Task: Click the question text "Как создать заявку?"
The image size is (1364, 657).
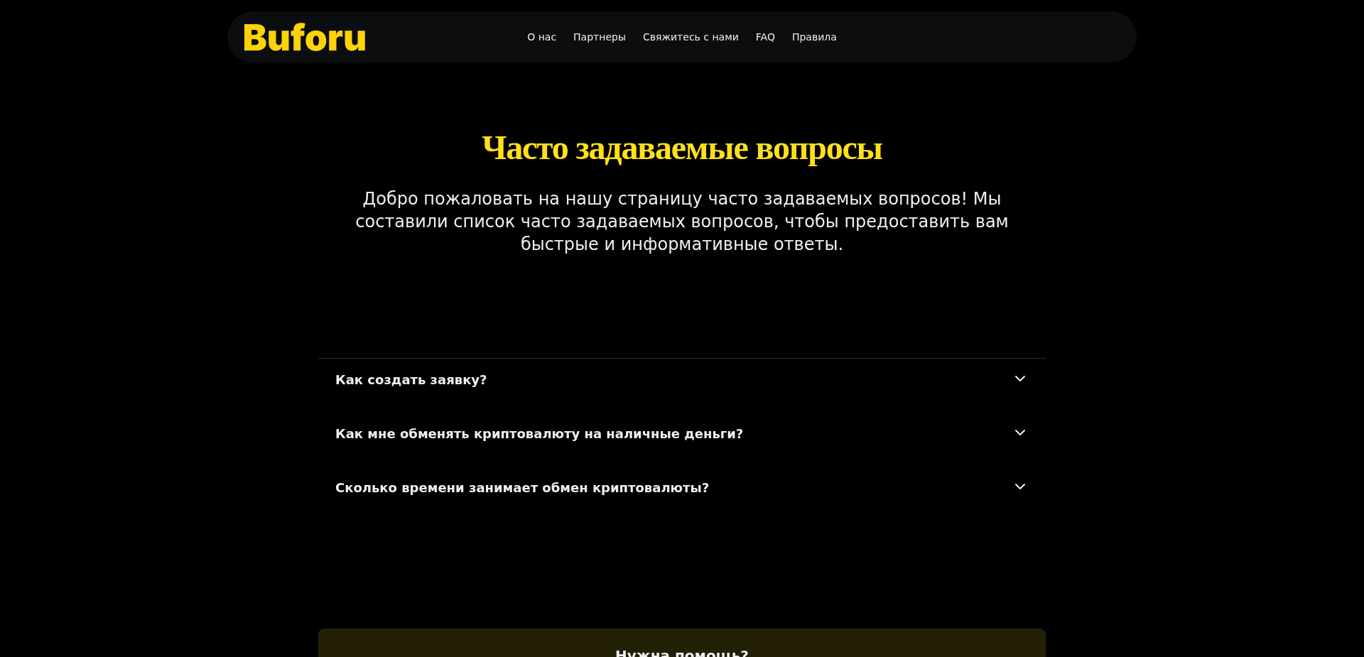Action: [411, 379]
